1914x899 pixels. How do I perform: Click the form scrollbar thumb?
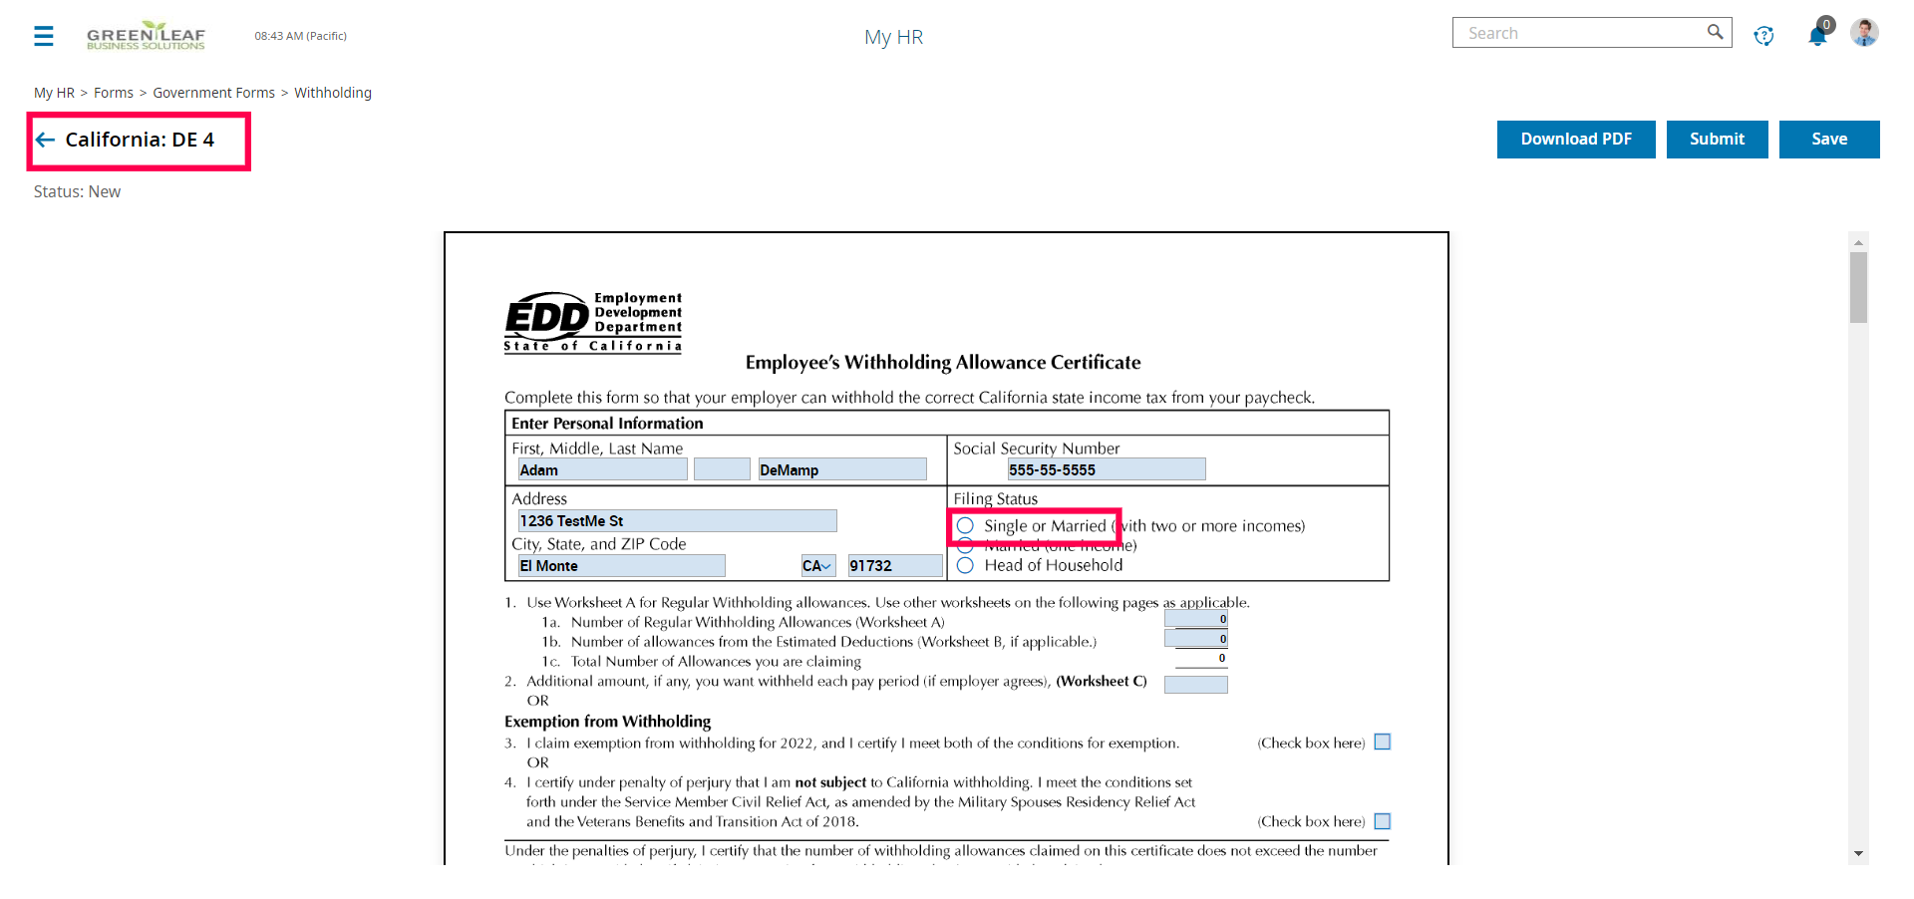pyautogui.click(x=1858, y=287)
